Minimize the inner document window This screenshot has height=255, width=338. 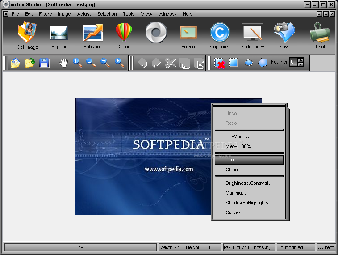(320, 14)
